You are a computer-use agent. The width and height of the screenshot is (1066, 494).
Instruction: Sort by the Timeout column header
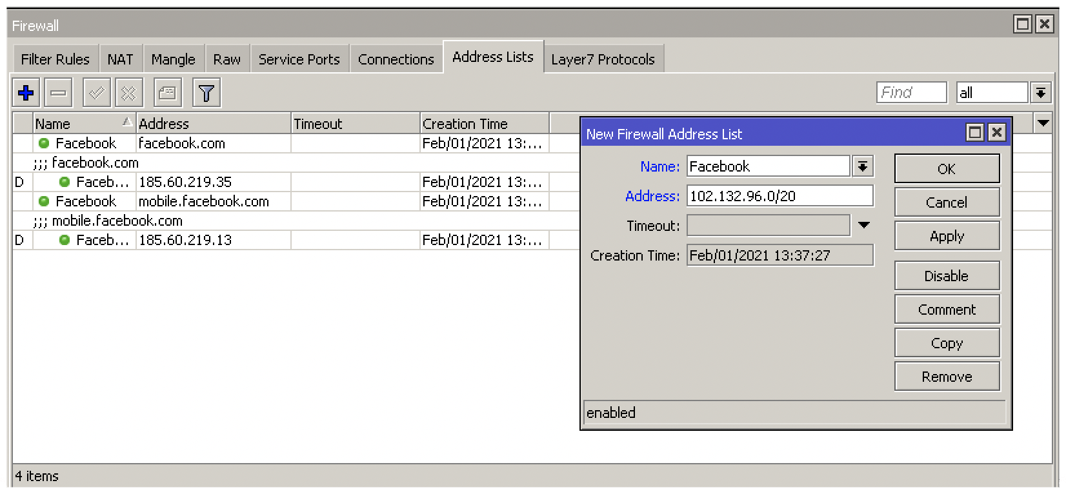[x=356, y=123]
